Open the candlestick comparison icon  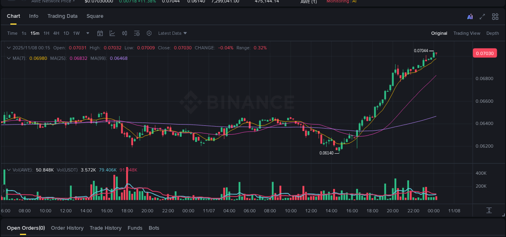[125, 33]
